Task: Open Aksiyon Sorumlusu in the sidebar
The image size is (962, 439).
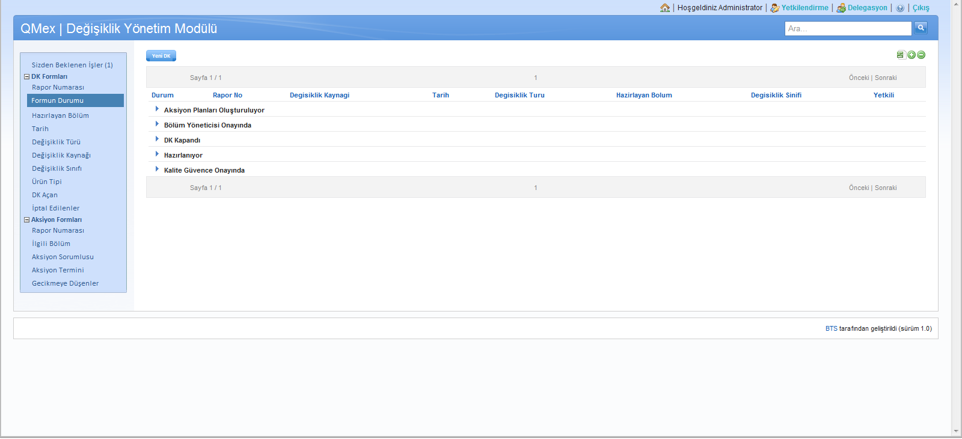Action: (63, 257)
